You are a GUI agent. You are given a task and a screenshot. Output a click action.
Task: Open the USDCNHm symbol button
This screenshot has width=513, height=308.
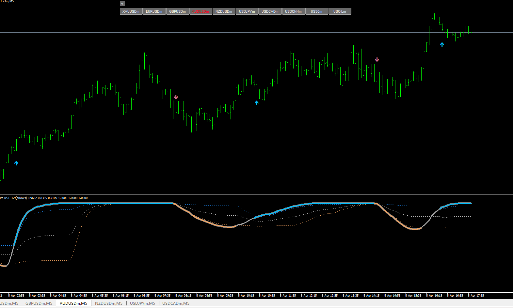293,11
